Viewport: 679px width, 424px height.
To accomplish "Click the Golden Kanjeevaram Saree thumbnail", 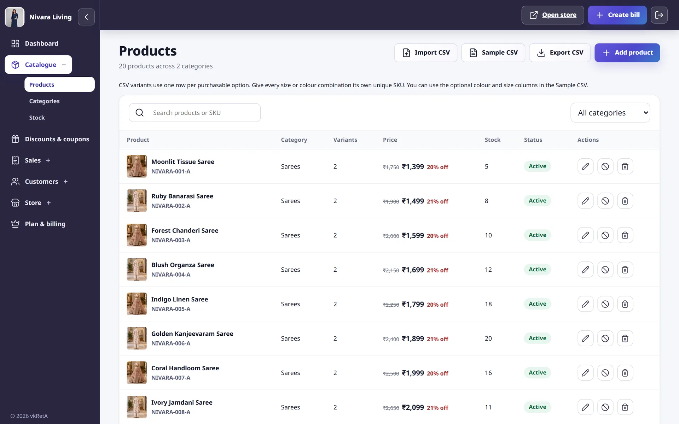I will coord(137,338).
